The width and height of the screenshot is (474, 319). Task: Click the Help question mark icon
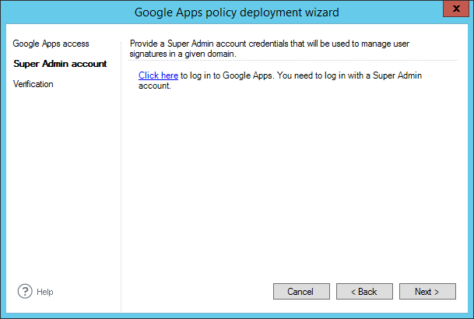click(x=25, y=291)
